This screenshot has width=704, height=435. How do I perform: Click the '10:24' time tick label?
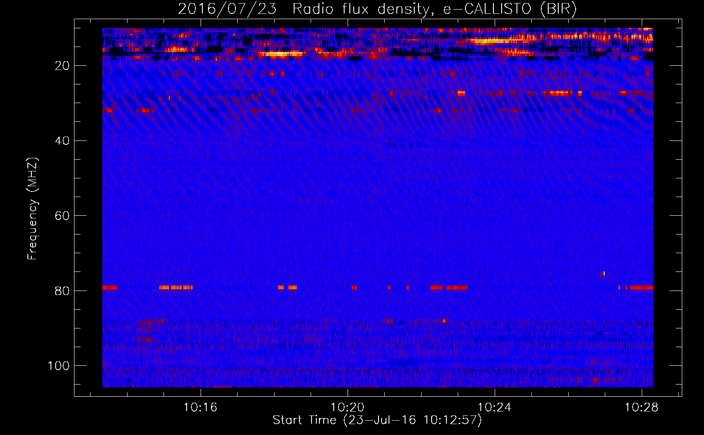[x=494, y=408]
